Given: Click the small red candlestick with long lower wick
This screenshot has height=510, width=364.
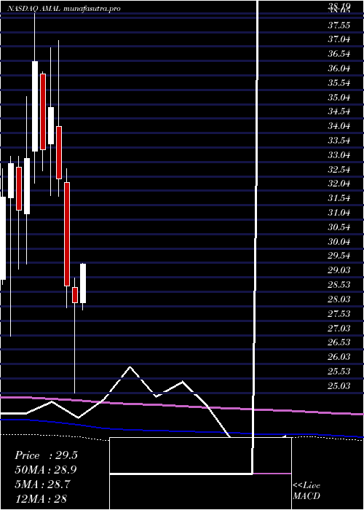Looking at the screenshot, I should pos(75,295).
